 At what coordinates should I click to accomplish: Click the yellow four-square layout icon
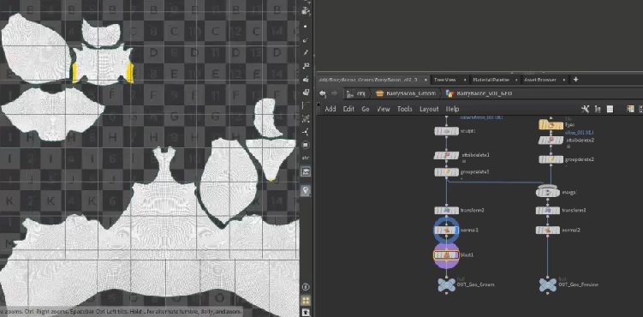[x=306, y=300]
